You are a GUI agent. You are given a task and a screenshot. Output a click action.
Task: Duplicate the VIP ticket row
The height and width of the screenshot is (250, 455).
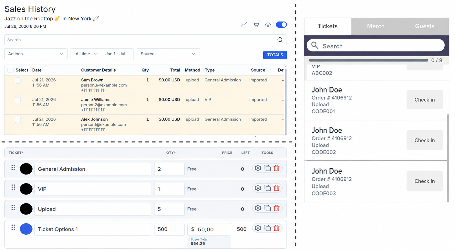267,188
